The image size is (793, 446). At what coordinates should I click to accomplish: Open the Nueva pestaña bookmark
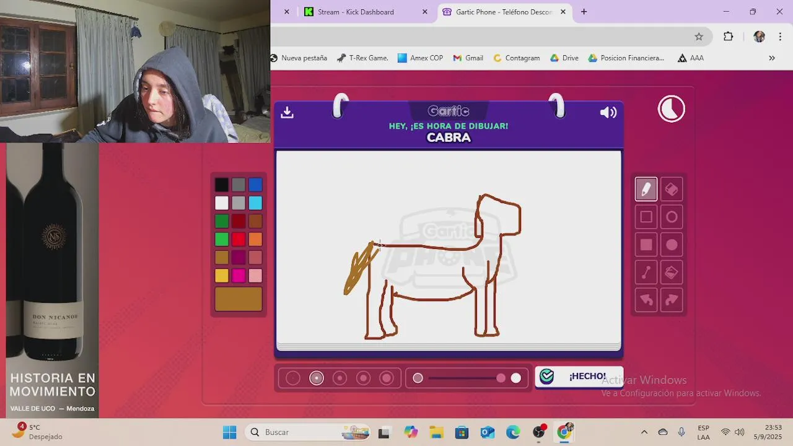tap(299, 58)
